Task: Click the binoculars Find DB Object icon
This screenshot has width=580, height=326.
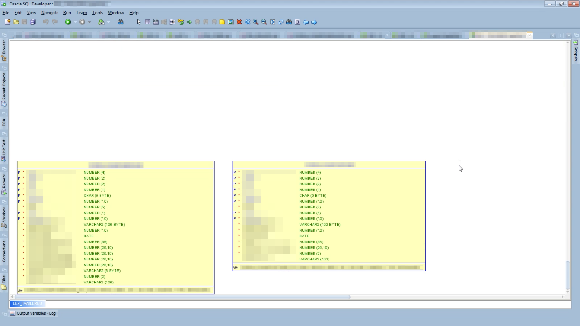Action: click(121, 22)
